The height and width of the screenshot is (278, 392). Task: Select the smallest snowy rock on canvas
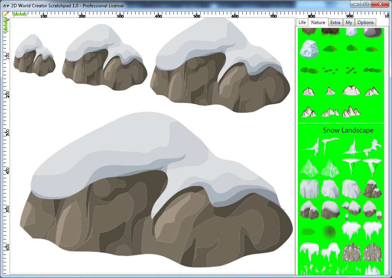pyautogui.click(x=34, y=55)
